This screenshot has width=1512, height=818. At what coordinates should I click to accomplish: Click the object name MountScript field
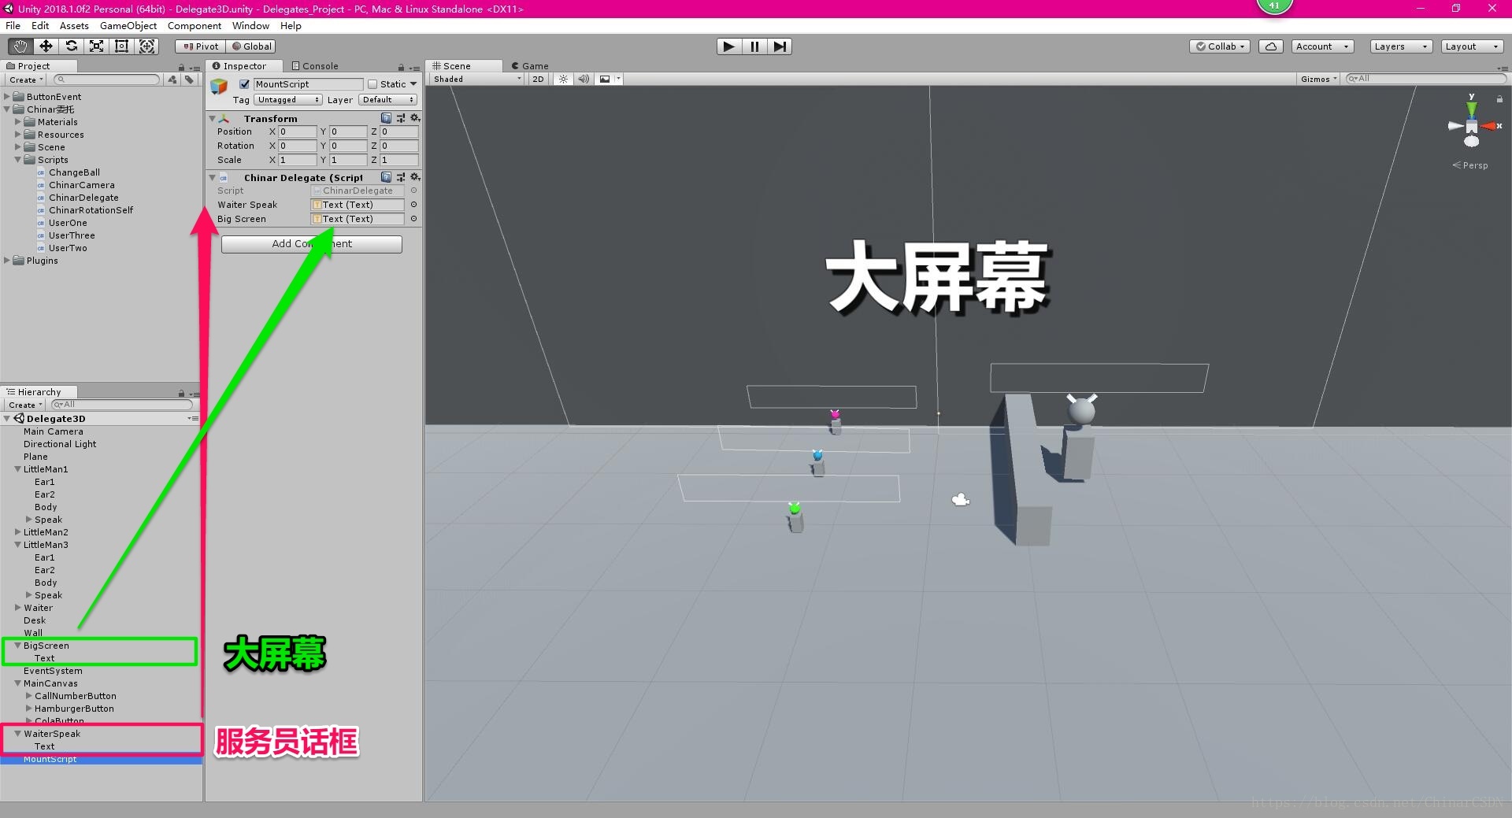click(308, 84)
